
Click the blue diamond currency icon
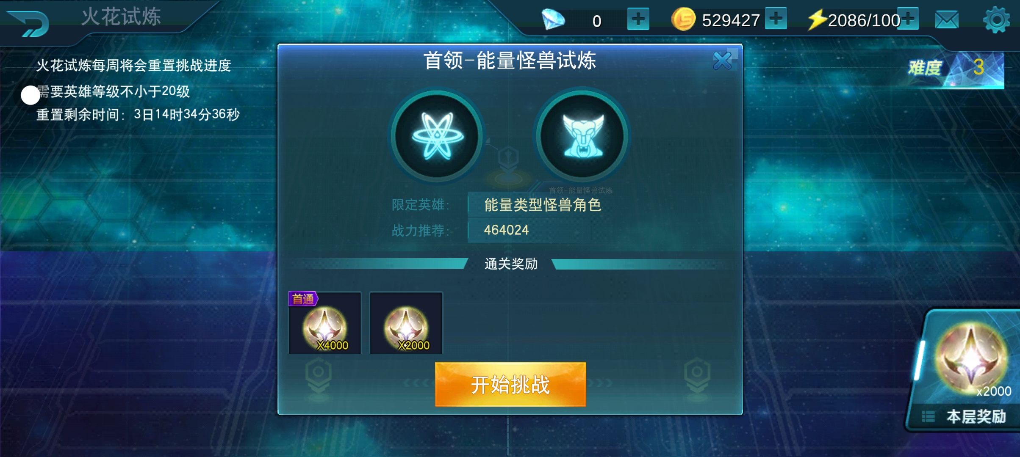point(553,20)
